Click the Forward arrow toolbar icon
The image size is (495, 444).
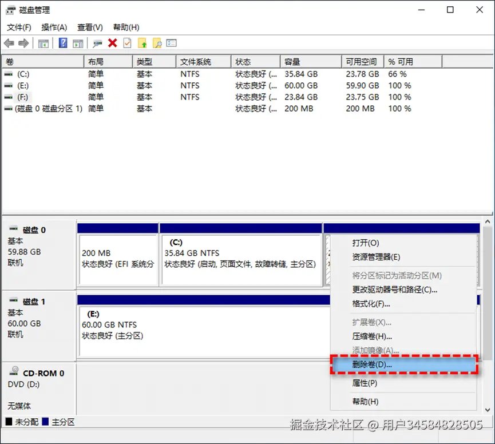pos(23,43)
